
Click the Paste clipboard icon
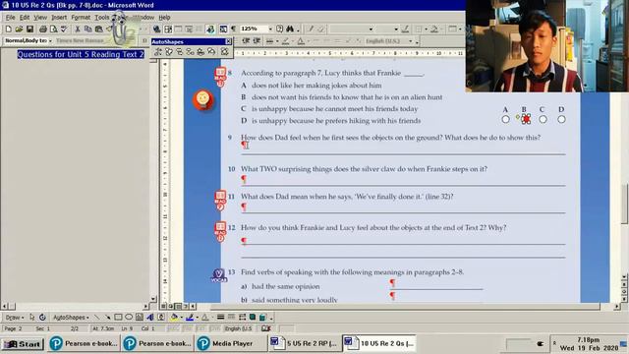(98, 29)
